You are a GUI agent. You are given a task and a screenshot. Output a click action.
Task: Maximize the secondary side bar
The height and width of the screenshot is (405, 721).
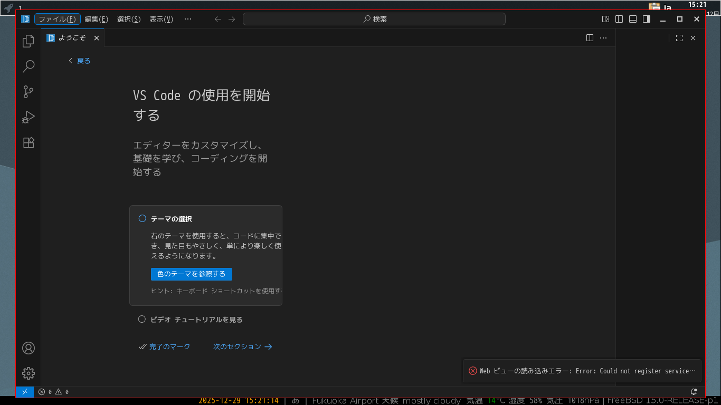(679, 38)
